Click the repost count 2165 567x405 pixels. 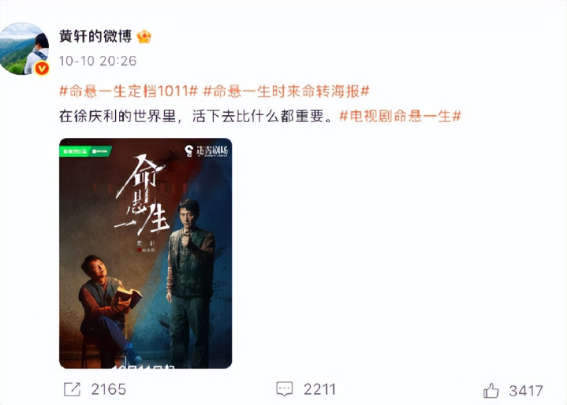click(109, 389)
